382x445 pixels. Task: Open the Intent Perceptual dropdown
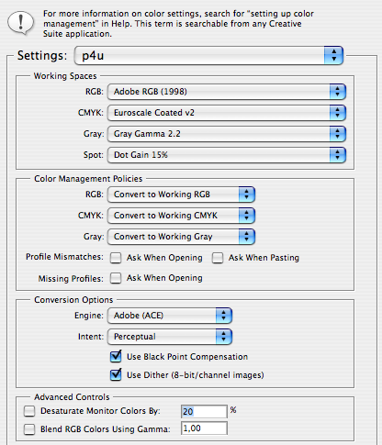[x=170, y=337]
